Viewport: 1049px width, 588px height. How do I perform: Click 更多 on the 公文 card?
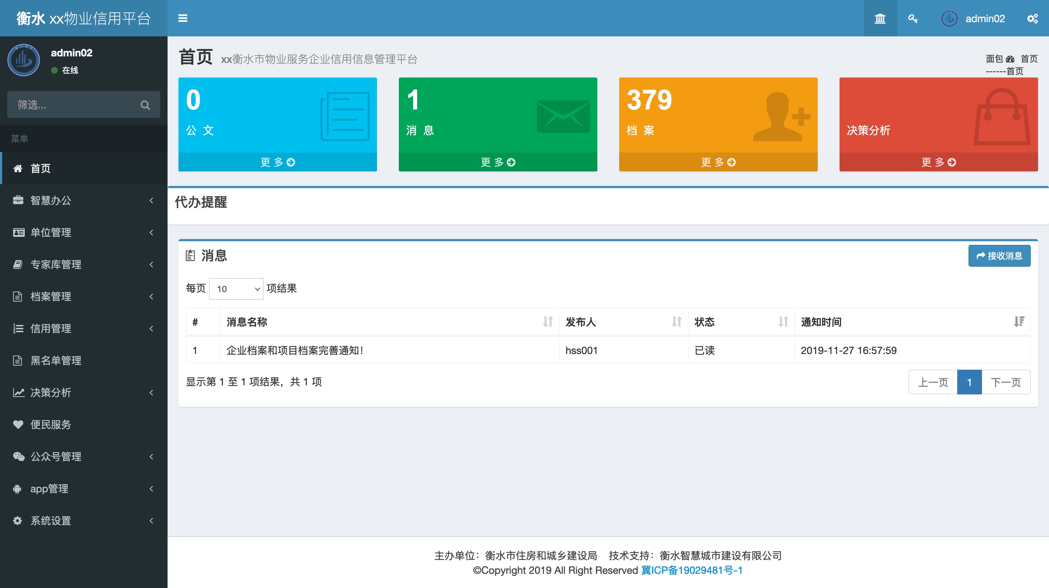click(x=278, y=162)
